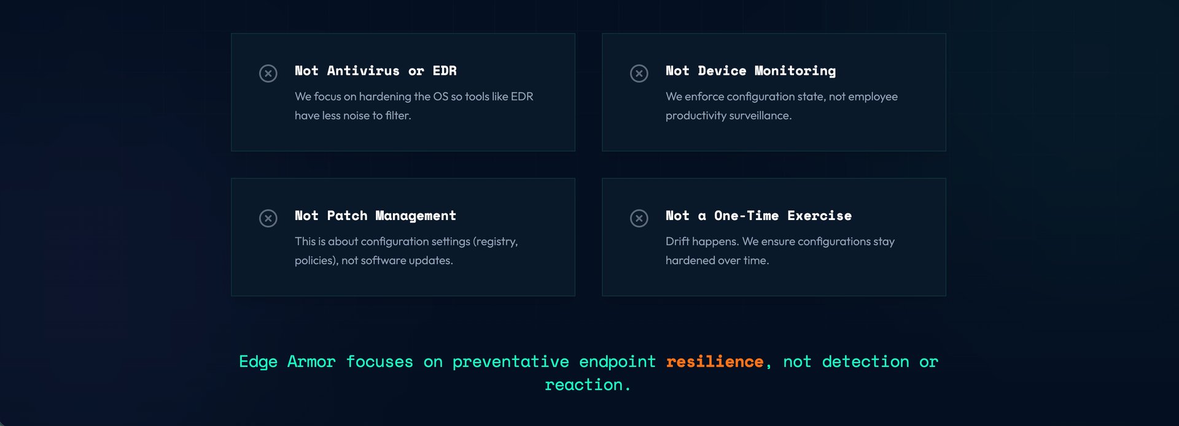Click the X icon beside Not Antivirus or EDR
Image resolution: width=1179 pixels, height=426 pixels.
268,74
